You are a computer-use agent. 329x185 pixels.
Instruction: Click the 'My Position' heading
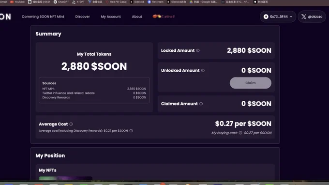(x=50, y=155)
